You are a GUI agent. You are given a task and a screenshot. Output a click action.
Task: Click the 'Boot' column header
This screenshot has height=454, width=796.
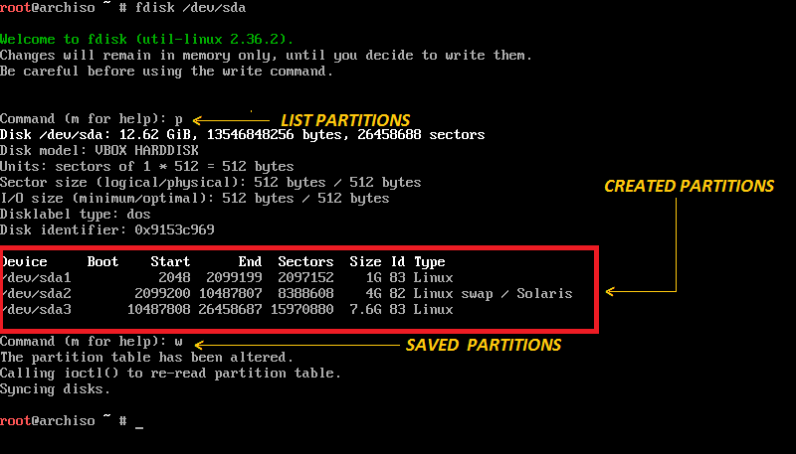pos(102,261)
